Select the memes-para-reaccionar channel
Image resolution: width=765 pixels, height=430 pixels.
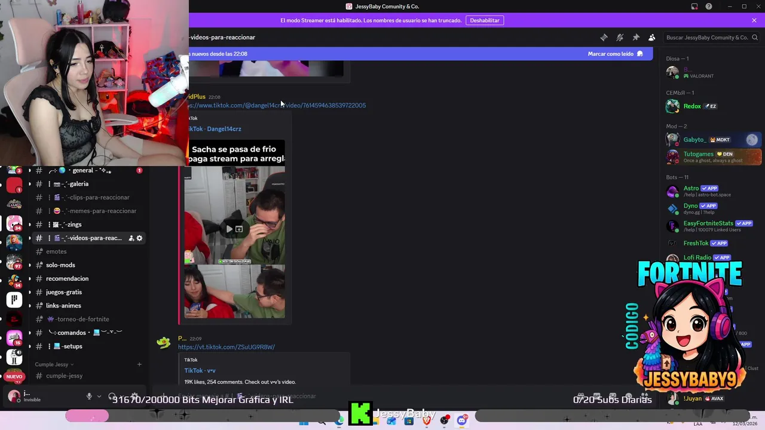point(87,211)
